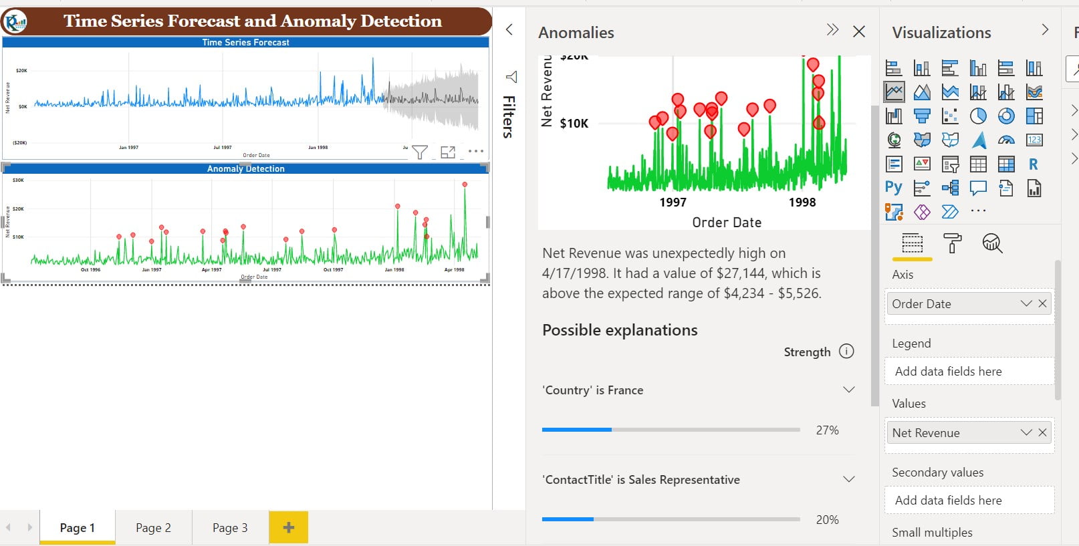The height and width of the screenshot is (546, 1079).
Task: Open the Fields tab in Visualizations
Action: (x=913, y=243)
